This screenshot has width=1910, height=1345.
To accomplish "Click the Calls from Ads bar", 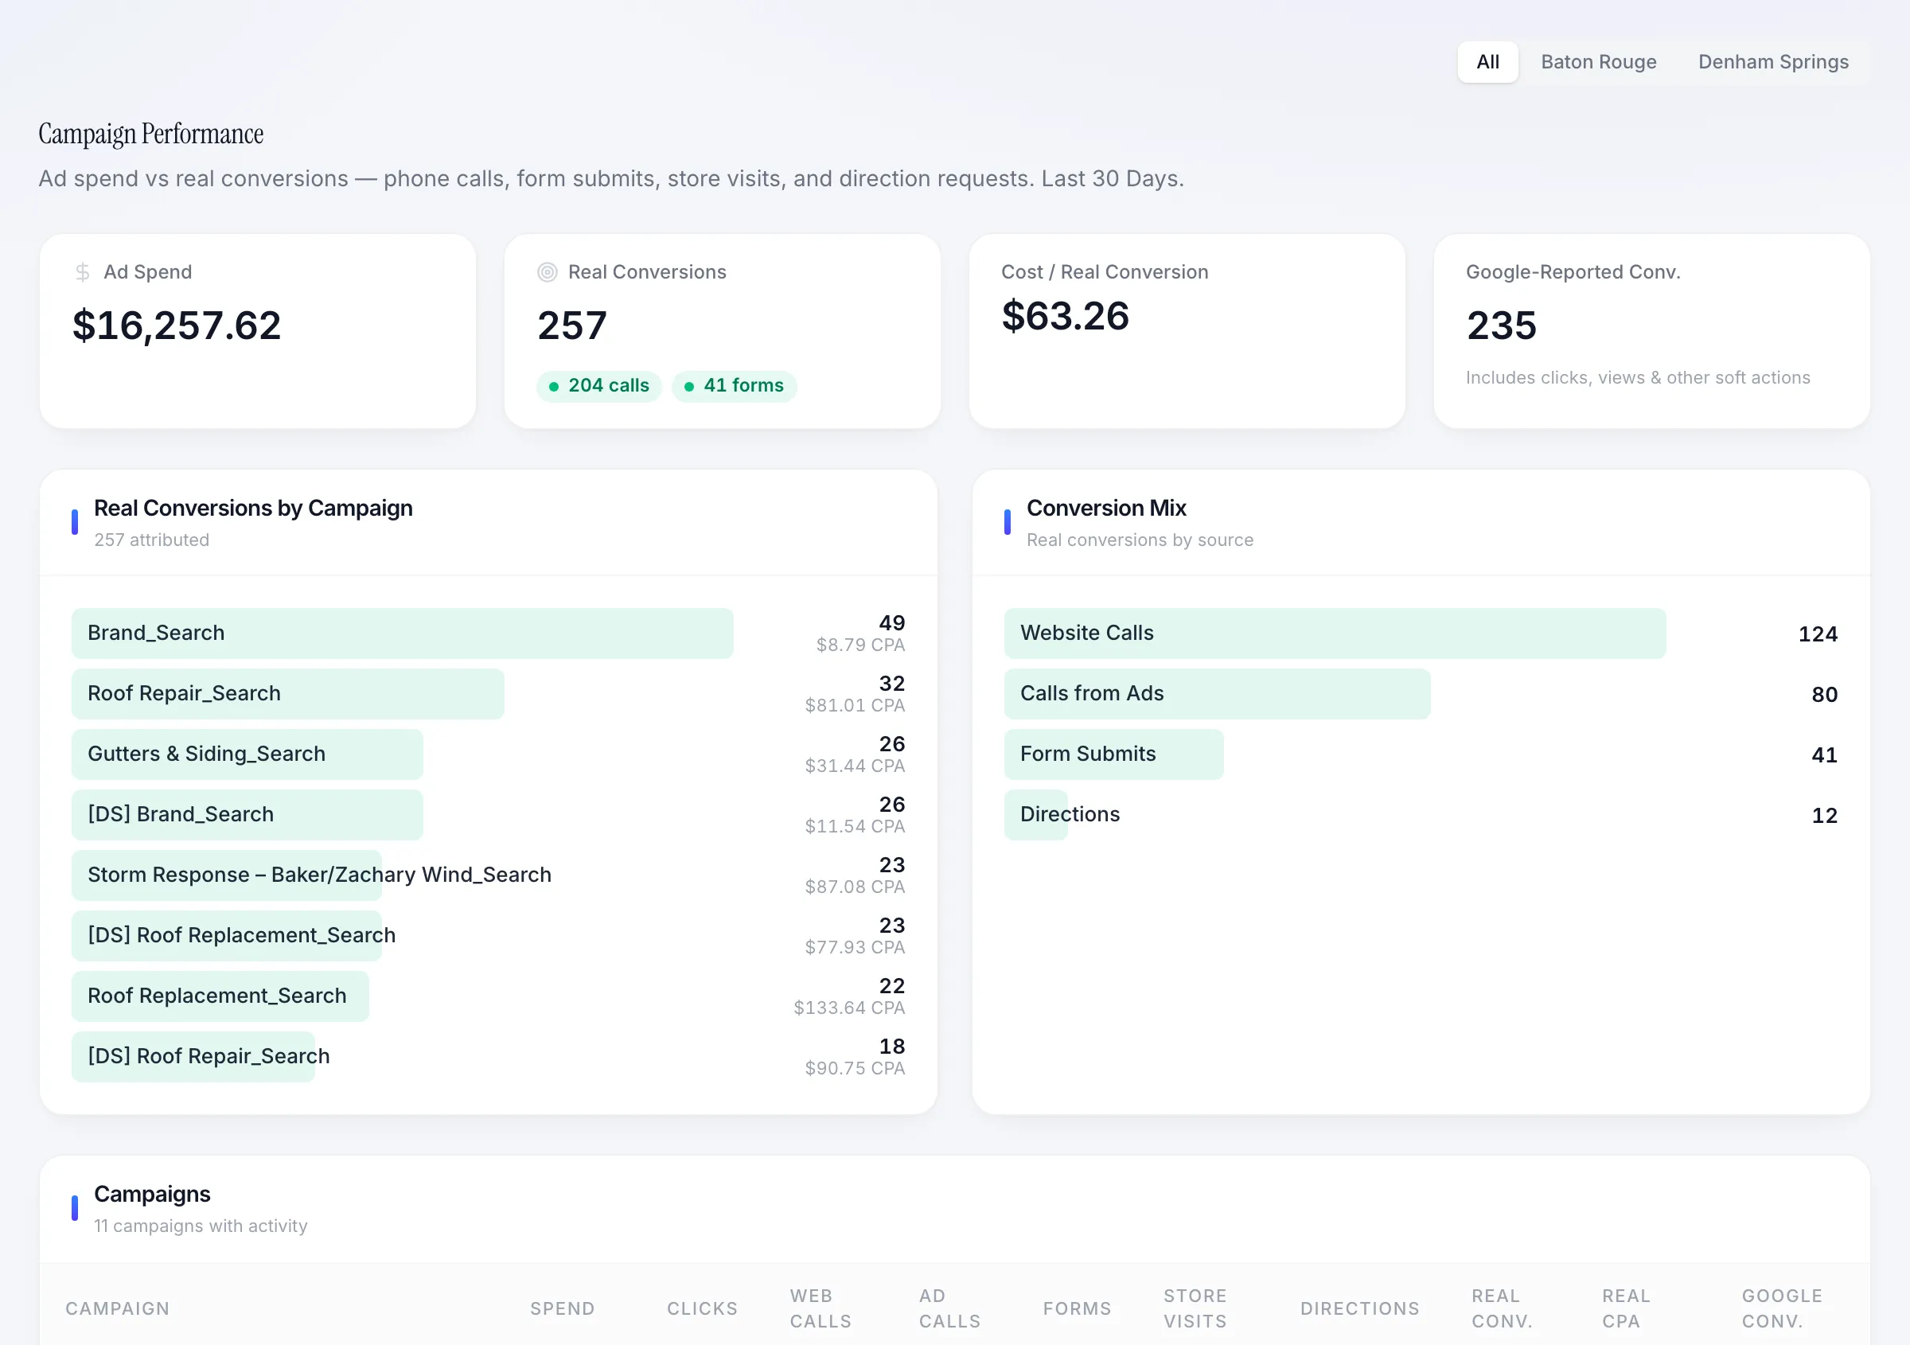I will pos(1217,694).
